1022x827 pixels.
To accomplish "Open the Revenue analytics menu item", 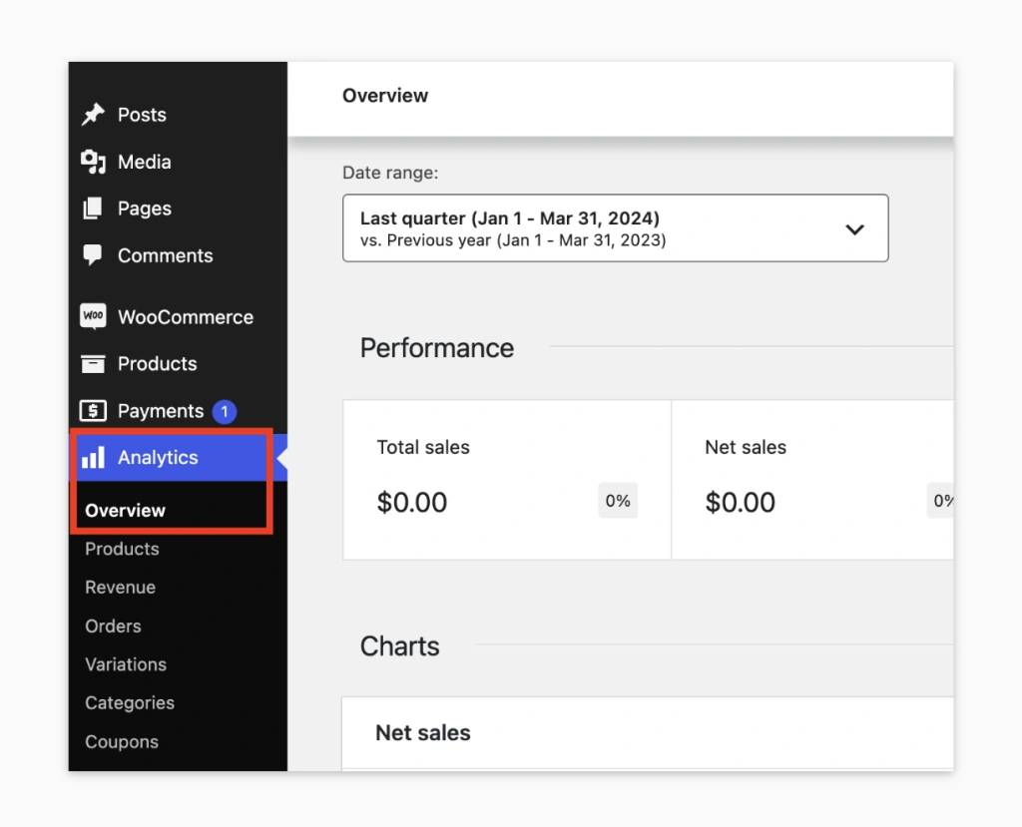I will pyautogui.click(x=120, y=588).
